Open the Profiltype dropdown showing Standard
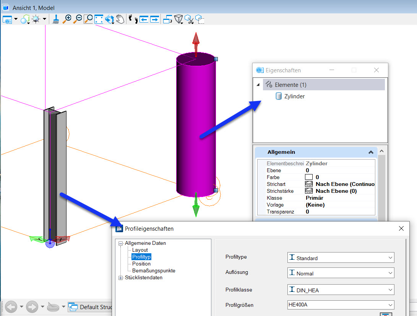 [341, 258]
